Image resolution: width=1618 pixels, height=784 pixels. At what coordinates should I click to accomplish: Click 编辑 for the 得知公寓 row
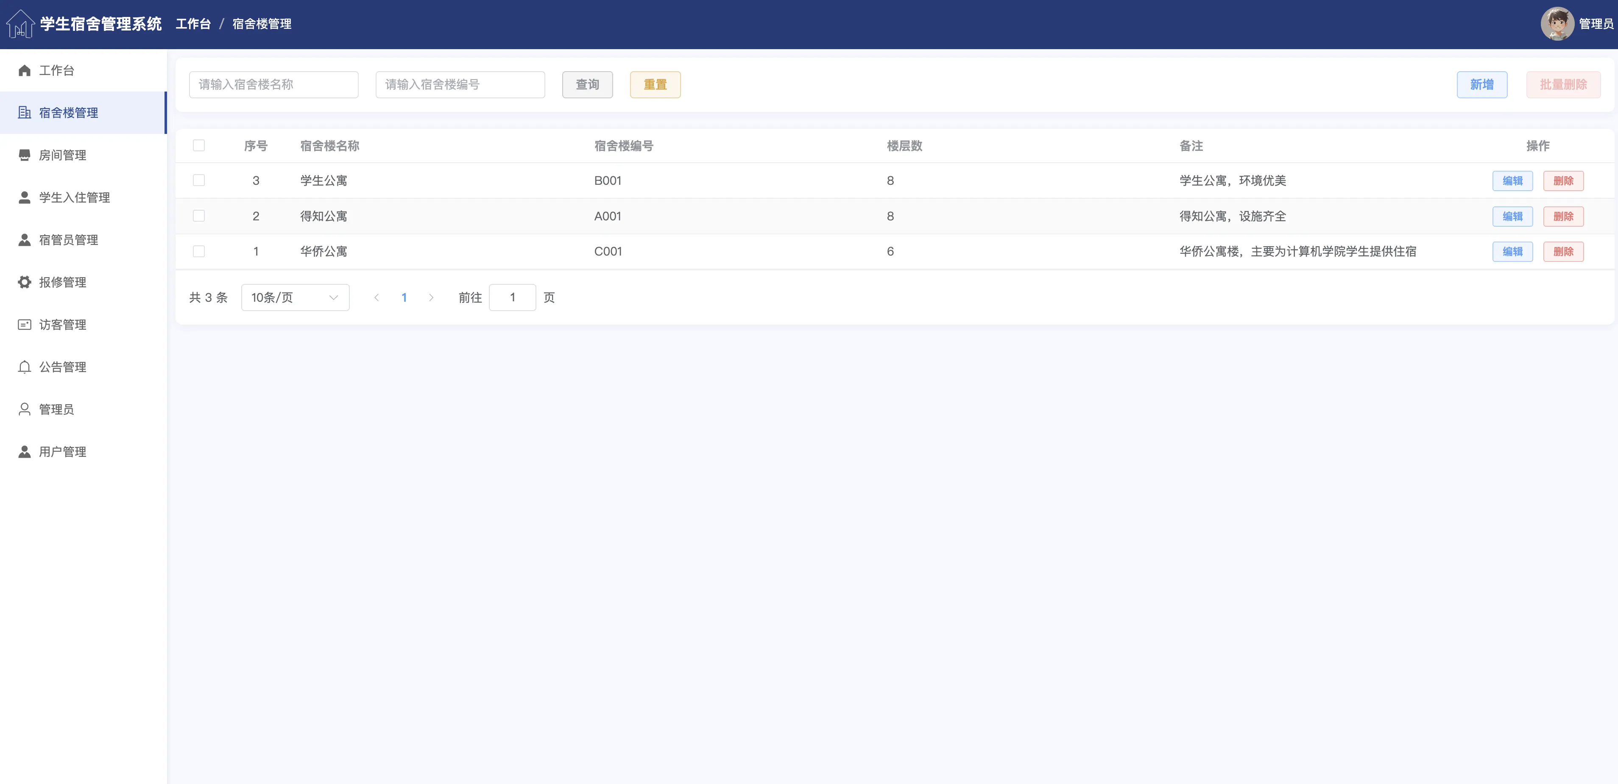click(x=1512, y=216)
